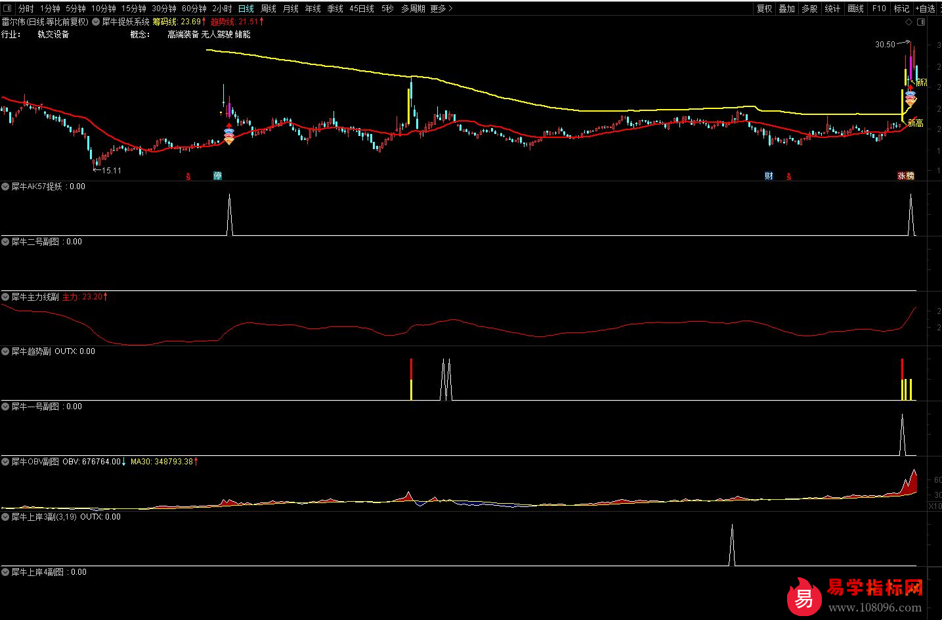Click the 高端装备 concept link
This screenshot has width=942, height=620.
pos(183,34)
